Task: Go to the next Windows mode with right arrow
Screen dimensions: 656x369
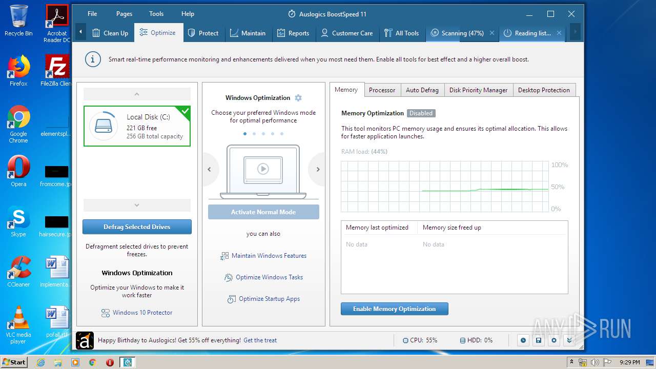Action: pos(318,169)
